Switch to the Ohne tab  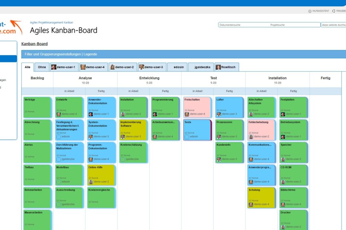point(42,67)
